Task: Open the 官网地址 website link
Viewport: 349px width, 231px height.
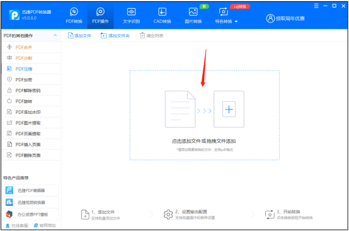Action: pyautogui.click(x=45, y=225)
